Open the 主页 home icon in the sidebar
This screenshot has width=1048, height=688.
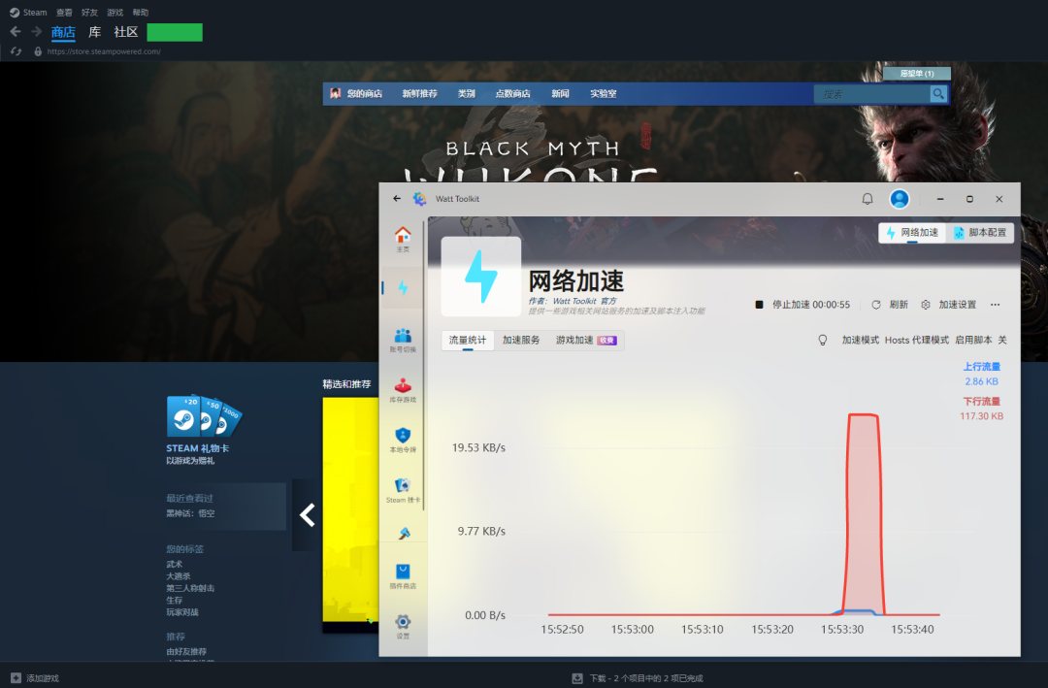[402, 239]
